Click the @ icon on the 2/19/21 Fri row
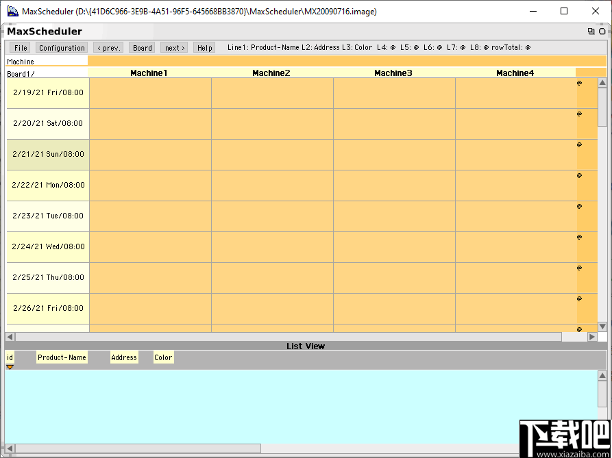This screenshot has width=612, height=458. click(x=579, y=83)
